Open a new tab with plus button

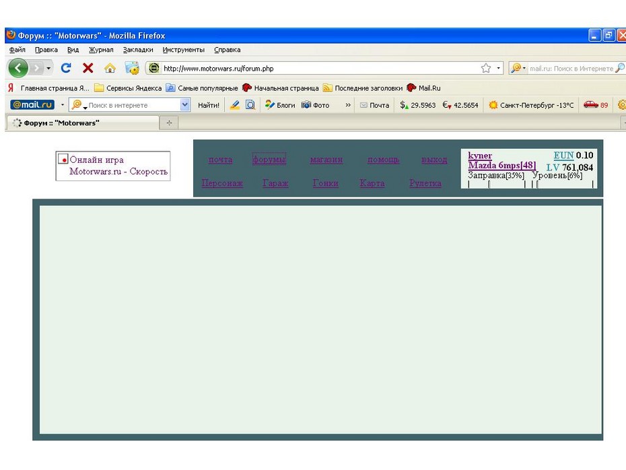169,123
